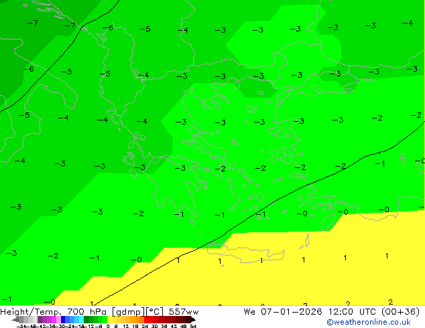Click the weatheronline.co.uk copyright link
This screenshot has width=425, height=328.
pyautogui.click(x=368, y=322)
